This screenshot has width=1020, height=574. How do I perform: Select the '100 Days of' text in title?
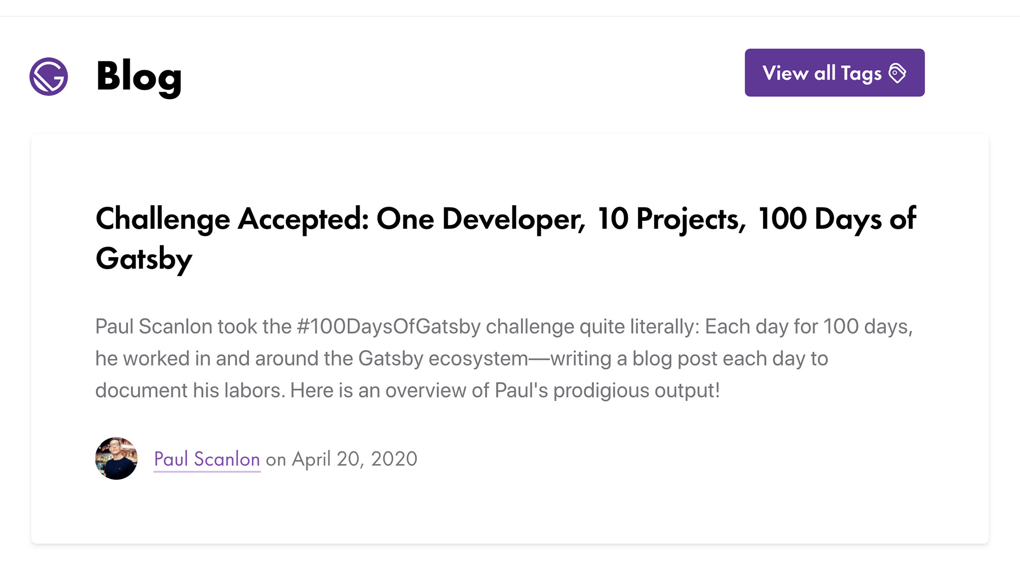tap(836, 219)
